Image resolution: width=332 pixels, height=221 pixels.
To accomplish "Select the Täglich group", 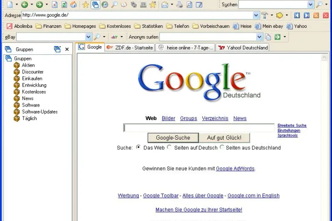I will click(x=29, y=118).
